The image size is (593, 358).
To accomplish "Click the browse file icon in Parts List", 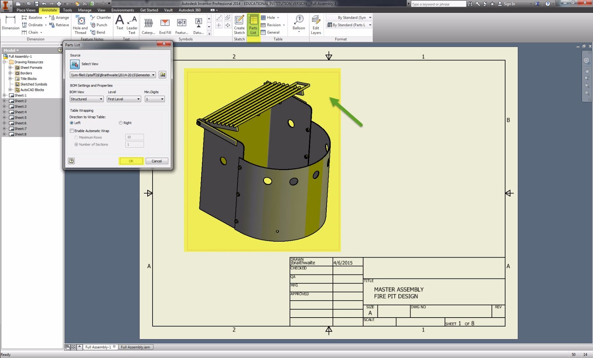I will point(163,75).
